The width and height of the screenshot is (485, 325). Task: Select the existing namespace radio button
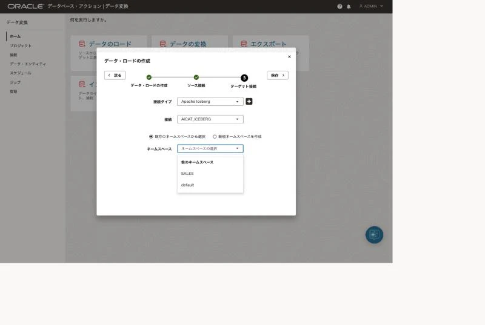151,136
